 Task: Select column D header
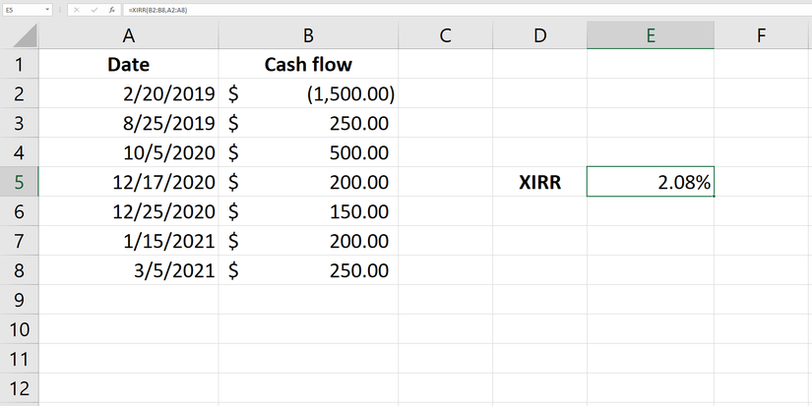pyautogui.click(x=539, y=35)
